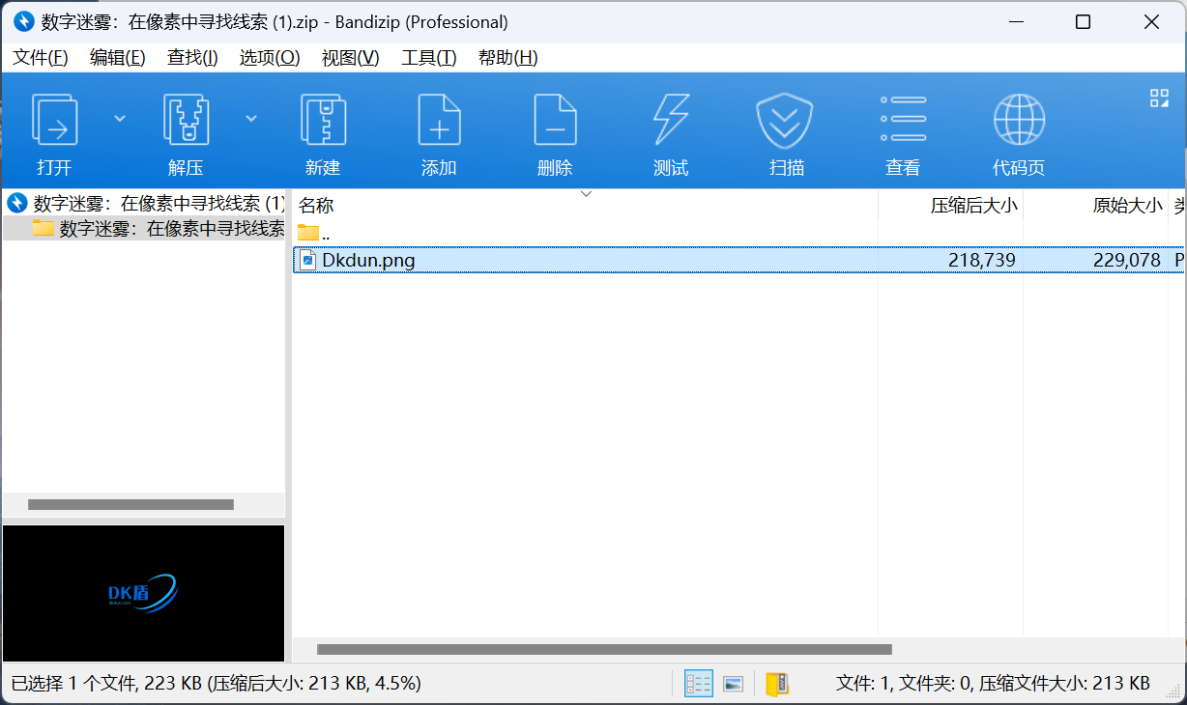Open the 文件(F) menu
Screen dimensions: 1187x705
[41, 58]
